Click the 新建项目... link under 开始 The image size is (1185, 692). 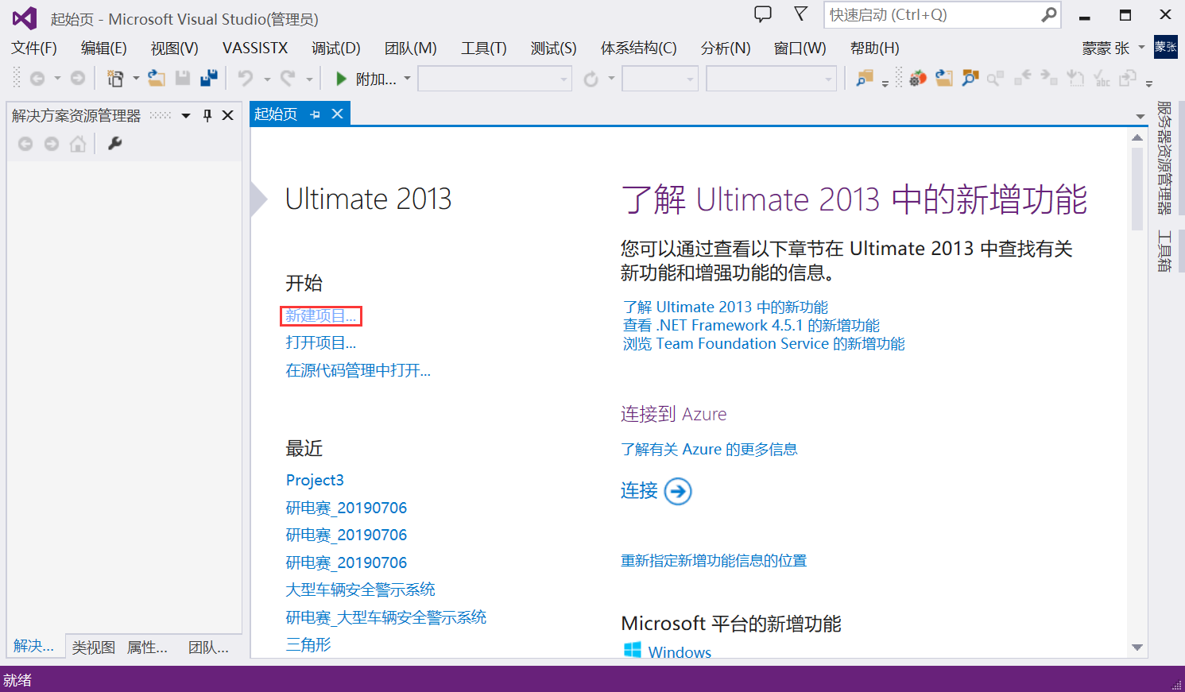[320, 315]
